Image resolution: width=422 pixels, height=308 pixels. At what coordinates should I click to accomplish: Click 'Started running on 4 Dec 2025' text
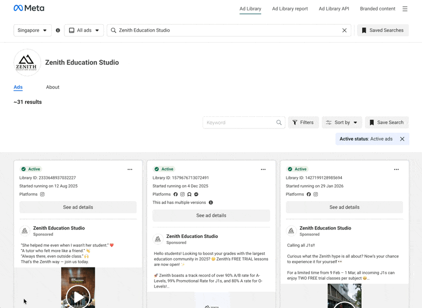tap(180, 186)
